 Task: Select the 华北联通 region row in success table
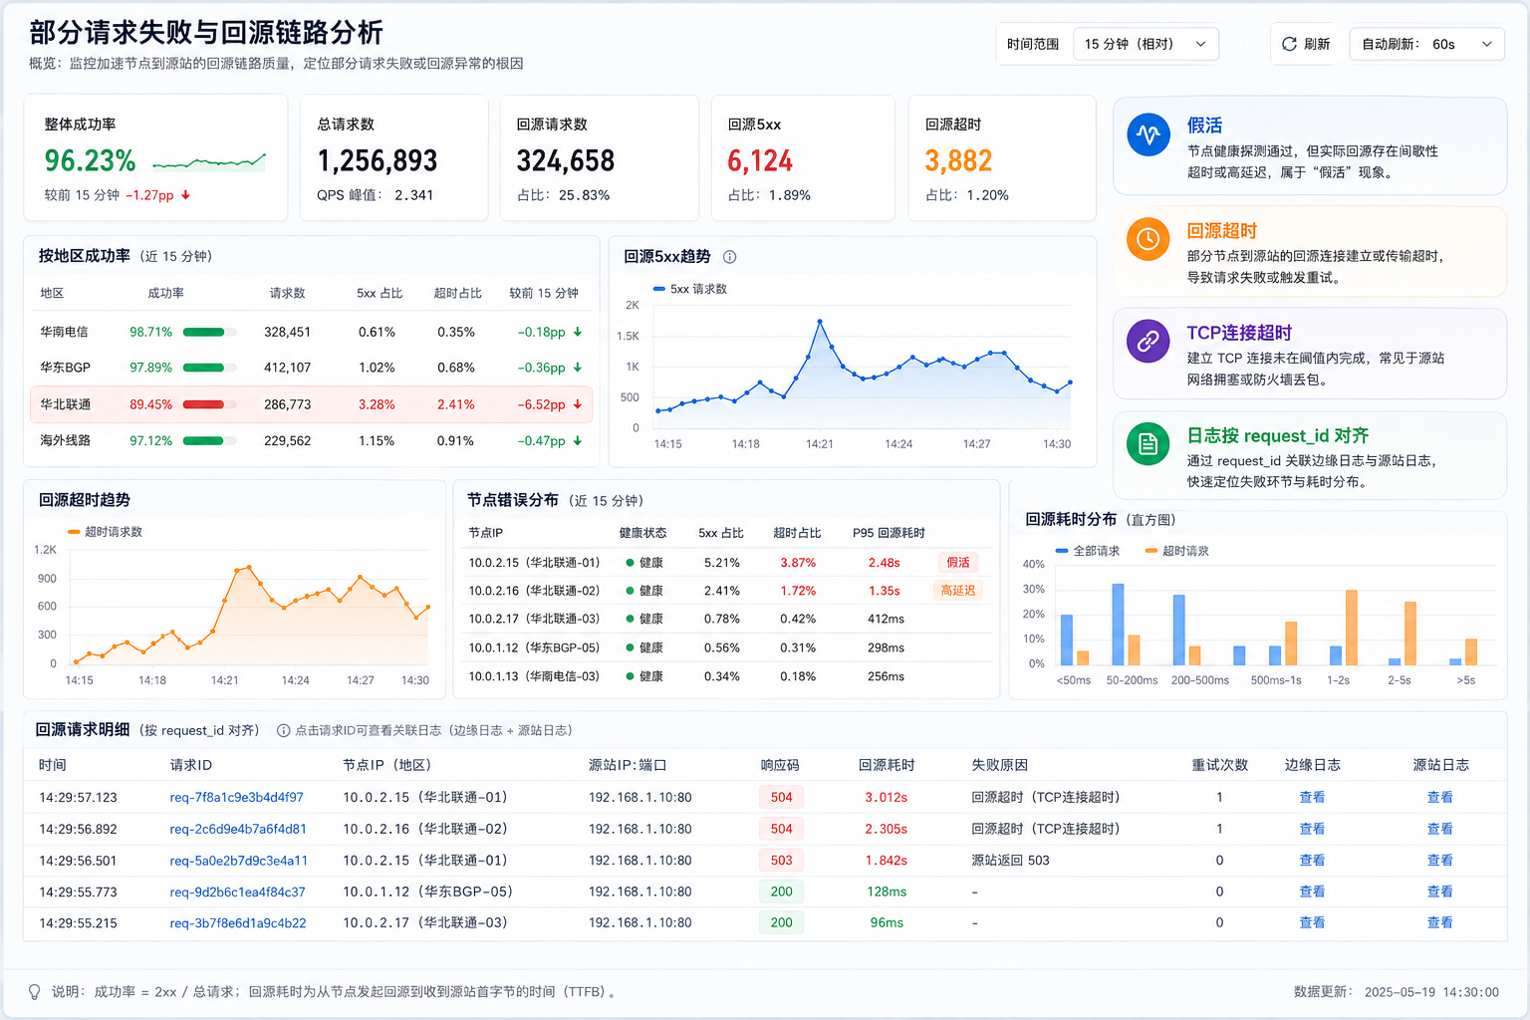click(x=311, y=404)
